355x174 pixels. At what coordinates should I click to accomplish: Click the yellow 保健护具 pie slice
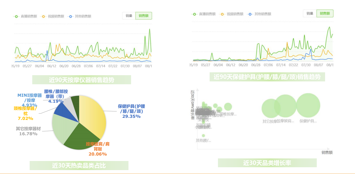click(94, 114)
